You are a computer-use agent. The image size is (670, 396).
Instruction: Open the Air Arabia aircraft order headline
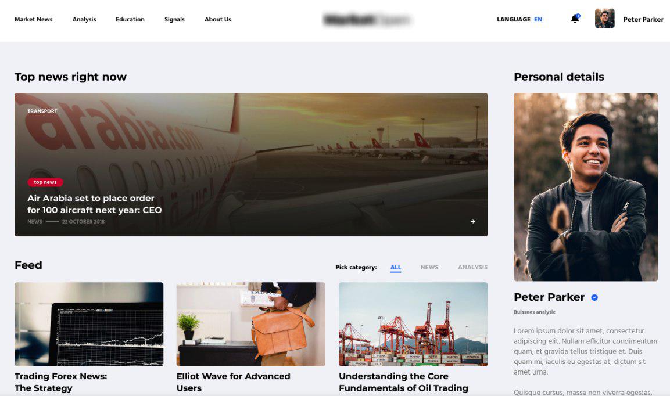pos(95,204)
